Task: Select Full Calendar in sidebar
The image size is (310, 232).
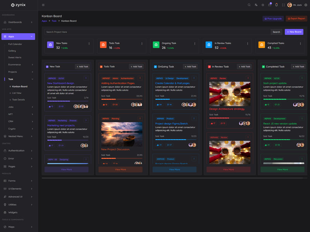Action: [x=15, y=44]
